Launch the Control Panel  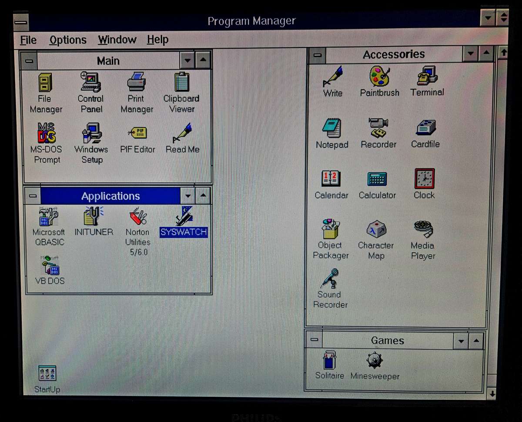(90, 83)
